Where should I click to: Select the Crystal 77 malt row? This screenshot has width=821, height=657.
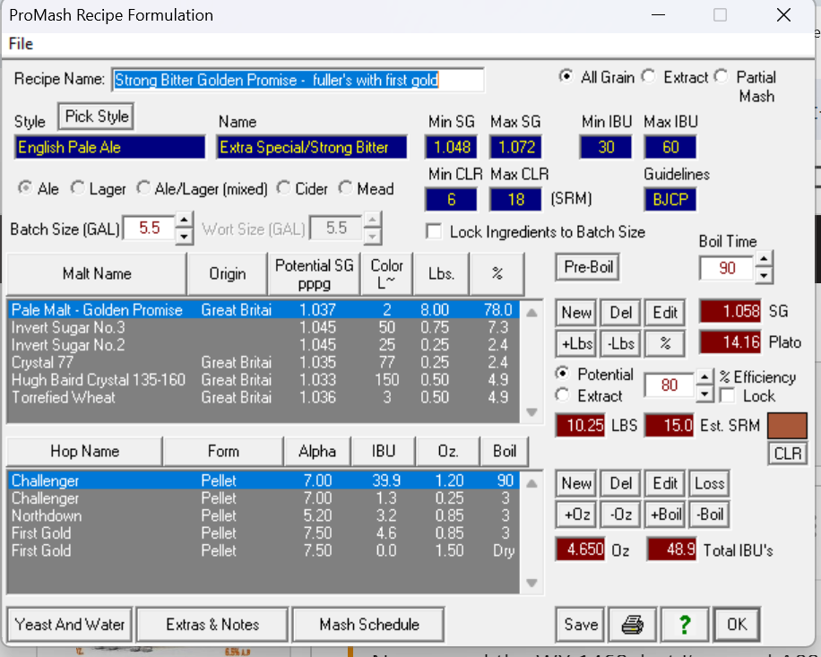tap(264, 362)
